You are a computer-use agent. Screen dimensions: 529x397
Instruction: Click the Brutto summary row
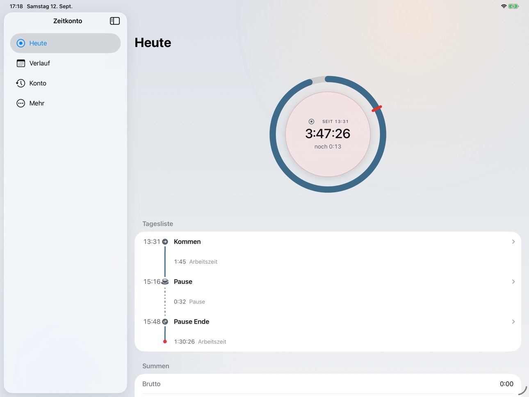point(328,384)
